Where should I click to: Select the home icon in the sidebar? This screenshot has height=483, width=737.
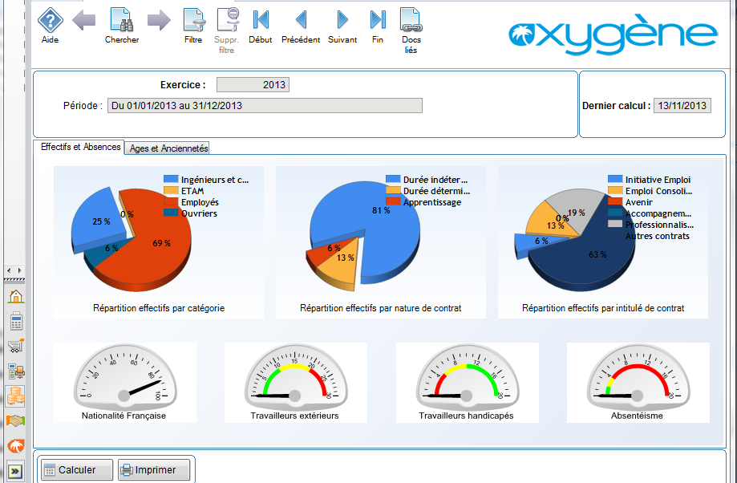[x=16, y=298]
